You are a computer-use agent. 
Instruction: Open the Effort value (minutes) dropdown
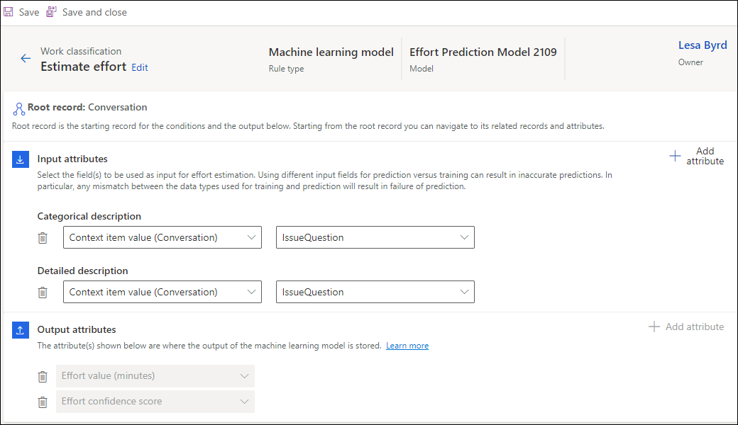[155, 376]
